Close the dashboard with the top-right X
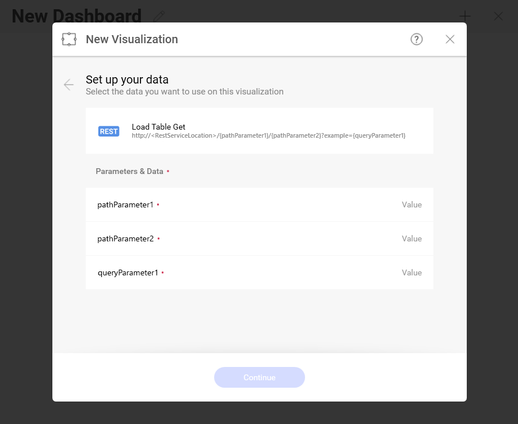 (498, 16)
